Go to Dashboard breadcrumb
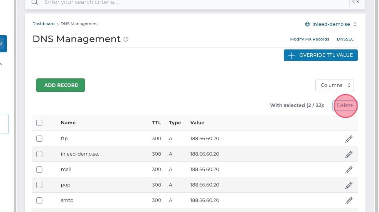Image resolution: width=379 pixels, height=212 pixels. [x=43, y=24]
